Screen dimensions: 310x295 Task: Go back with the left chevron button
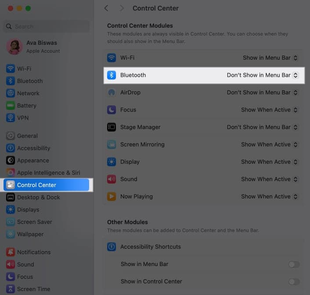[x=106, y=8]
